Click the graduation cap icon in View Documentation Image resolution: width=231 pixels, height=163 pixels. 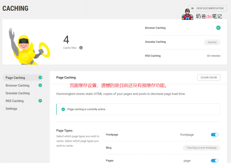click(x=193, y=8)
